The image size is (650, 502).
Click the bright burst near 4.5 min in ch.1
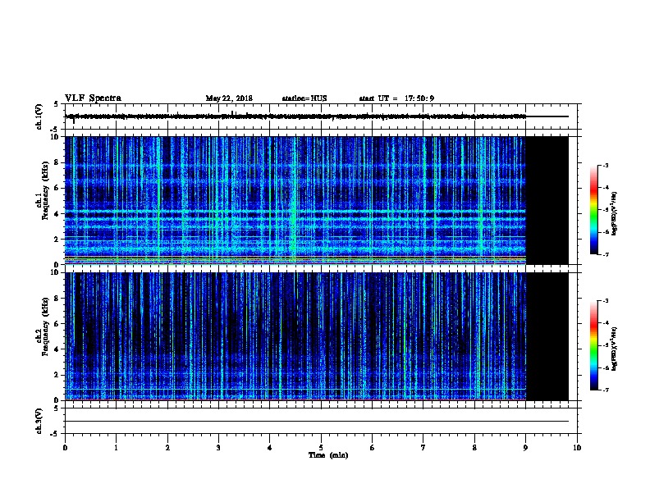(x=294, y=200)
